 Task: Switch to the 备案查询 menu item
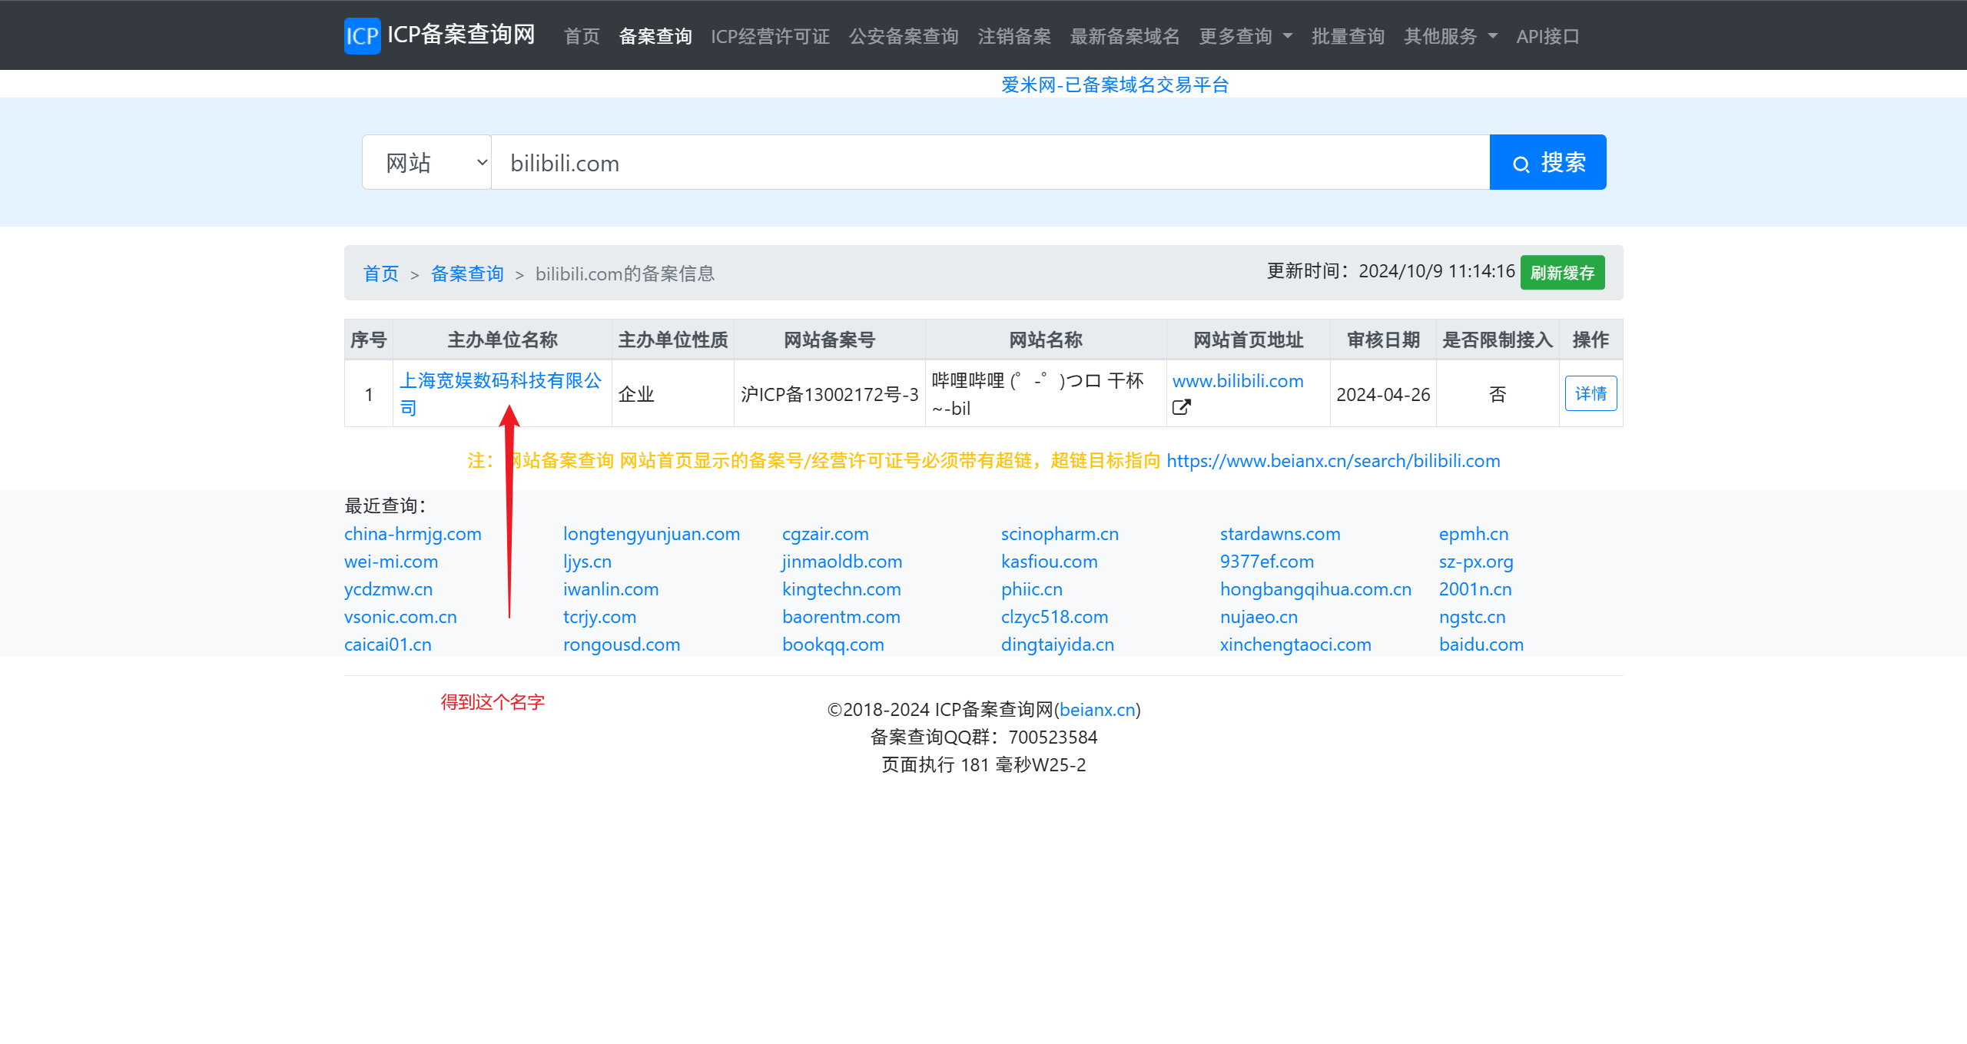tap(654, 35)
